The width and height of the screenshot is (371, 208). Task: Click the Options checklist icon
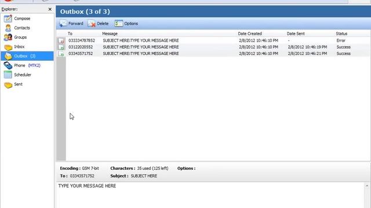(x=118, y=23)
